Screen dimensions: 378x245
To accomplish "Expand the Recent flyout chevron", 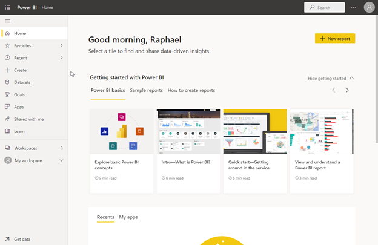I will [x=61, y=57].
